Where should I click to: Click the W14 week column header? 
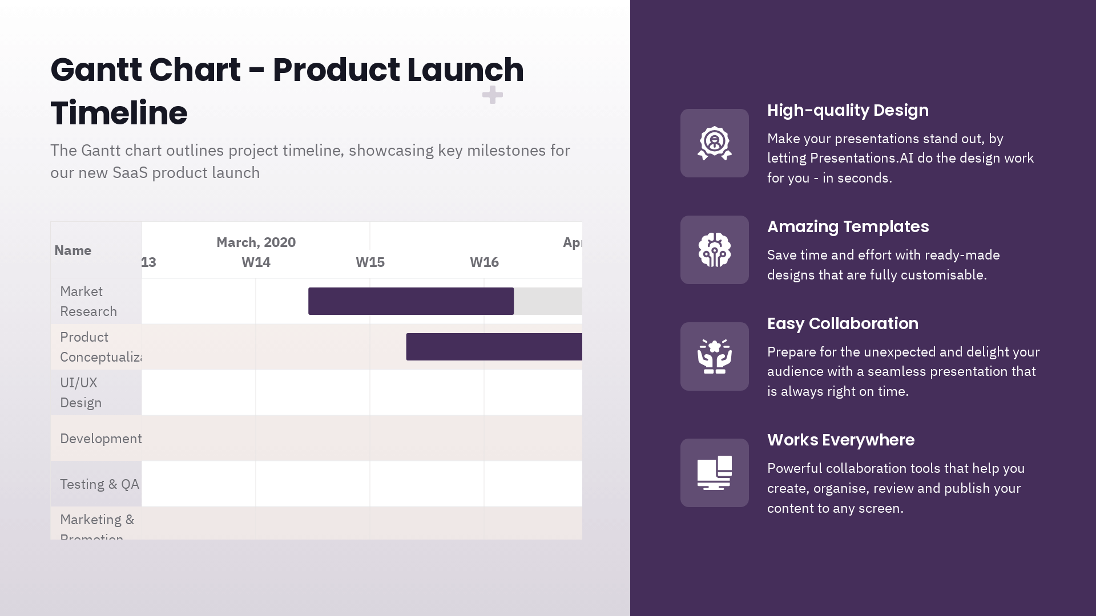(256, 262)
